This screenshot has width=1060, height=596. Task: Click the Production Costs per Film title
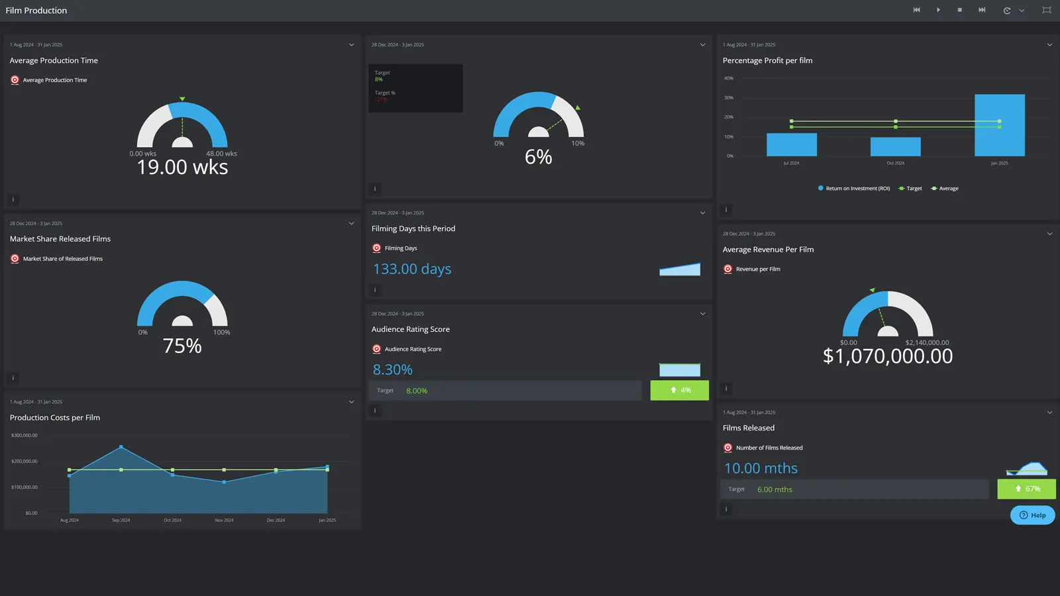click(x=55, y=418)
